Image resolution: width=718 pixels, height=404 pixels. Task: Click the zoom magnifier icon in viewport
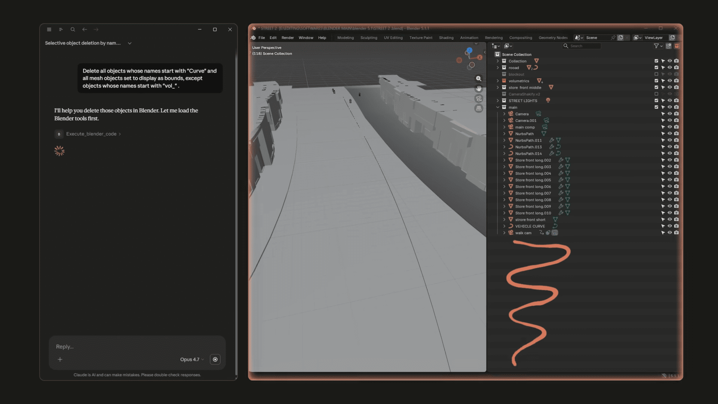[479, 79]
